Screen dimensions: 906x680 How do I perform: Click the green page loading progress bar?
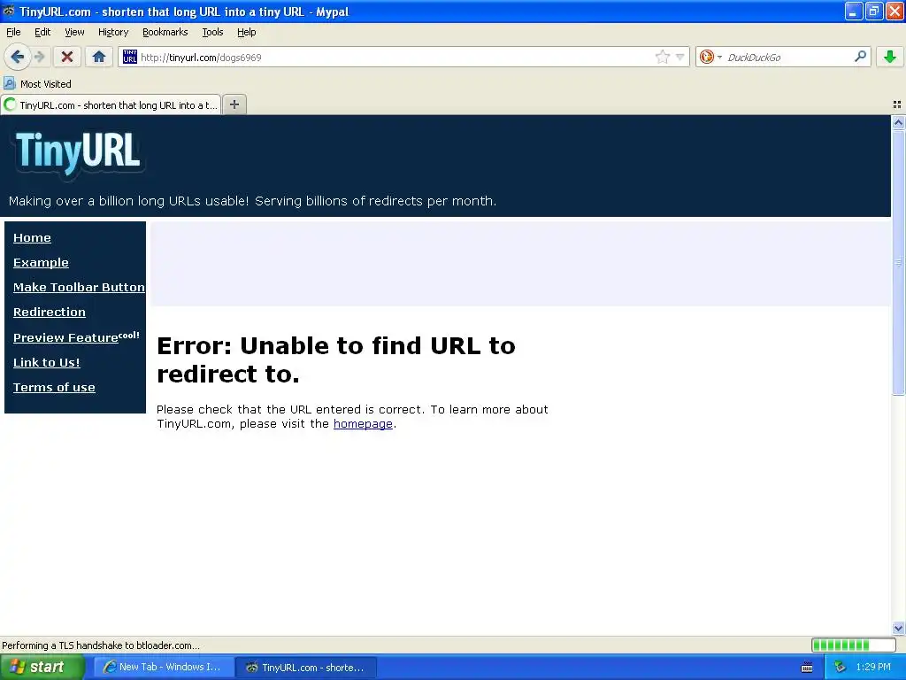[x=854, y=645]
